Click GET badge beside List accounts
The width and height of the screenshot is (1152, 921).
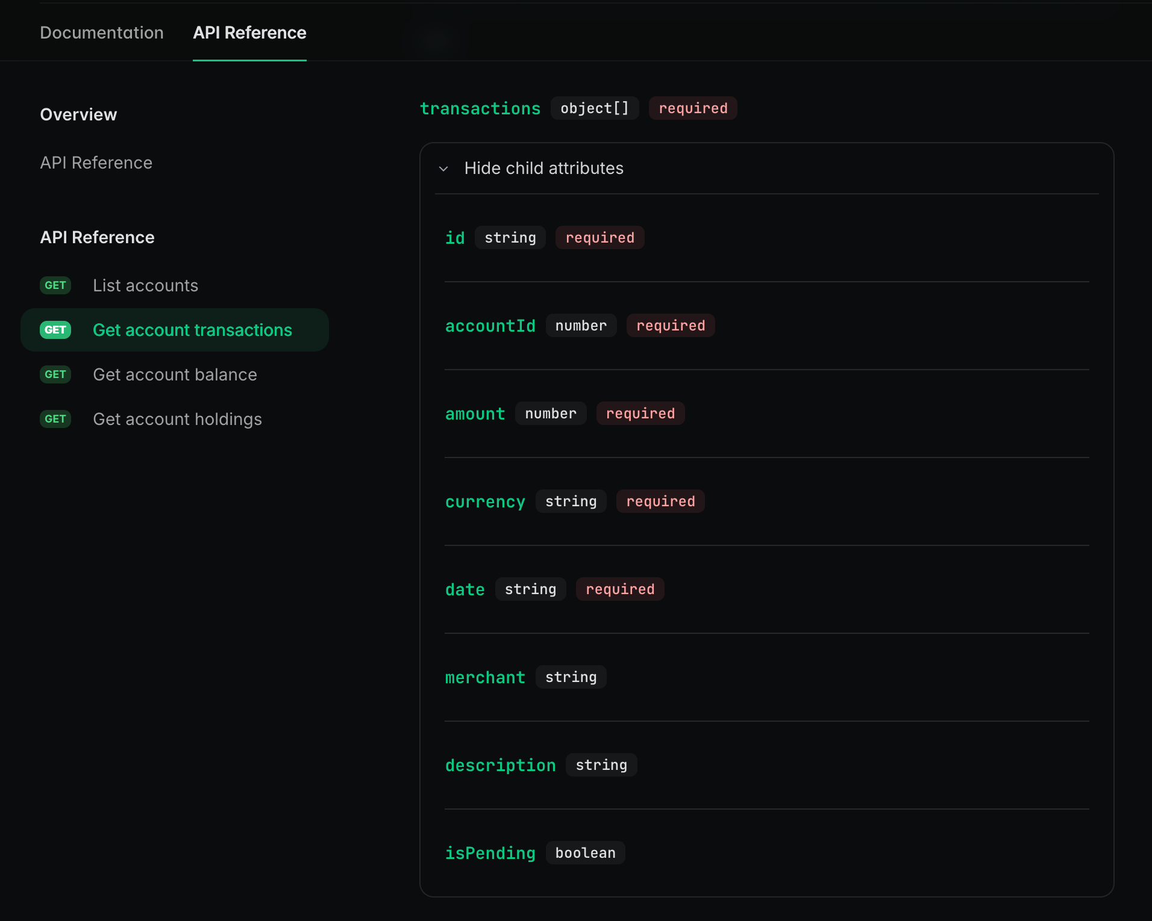point(55,285)
